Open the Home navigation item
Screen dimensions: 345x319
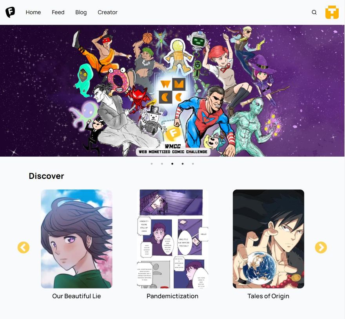click(33, 12)
